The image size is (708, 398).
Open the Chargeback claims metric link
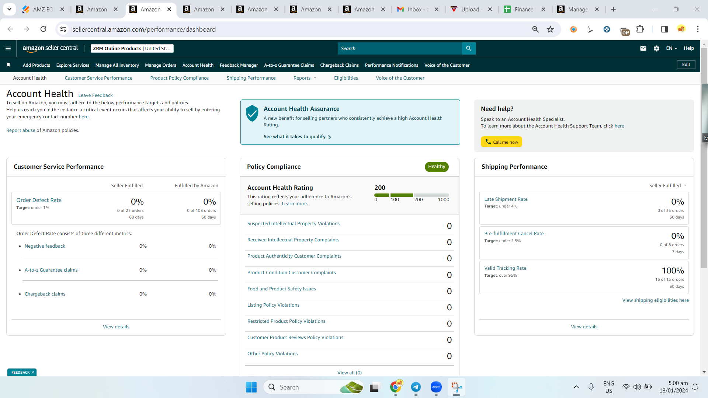(45, 294)
